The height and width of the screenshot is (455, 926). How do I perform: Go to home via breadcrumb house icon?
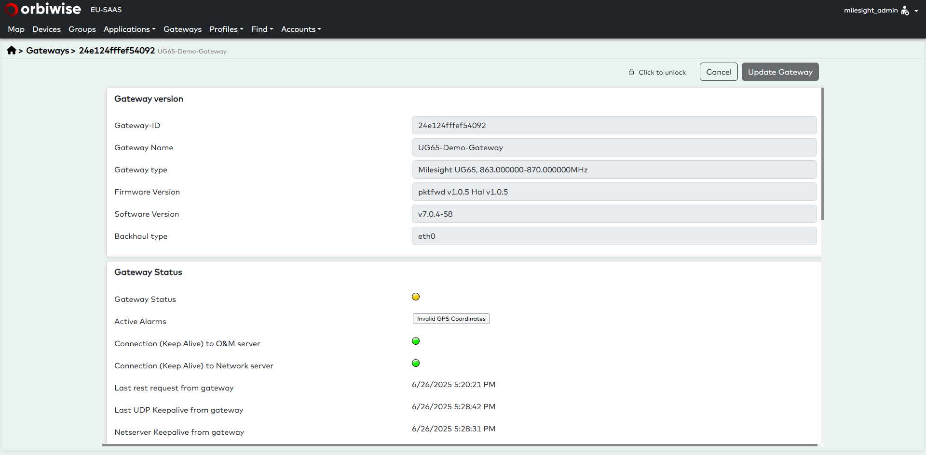(x=12, y=50)
